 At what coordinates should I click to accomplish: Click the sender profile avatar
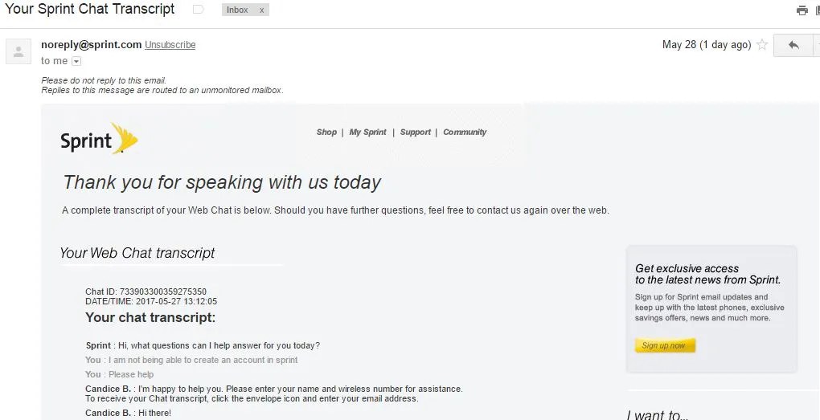18,51
